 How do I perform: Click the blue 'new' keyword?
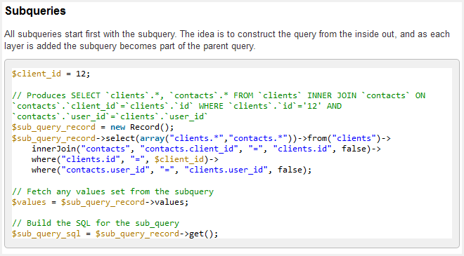tap(118, 127)
